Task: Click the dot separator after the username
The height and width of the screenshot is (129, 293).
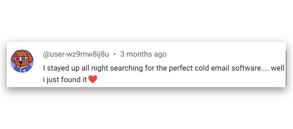Action: (x=115, y=54)
